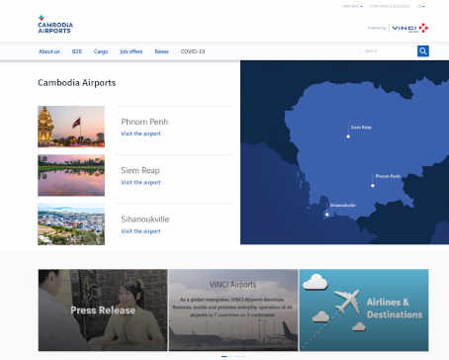The image size is (449, 360).
Task: Click Visit the airport under Siem Reap
Action: [x=140, y=182]
